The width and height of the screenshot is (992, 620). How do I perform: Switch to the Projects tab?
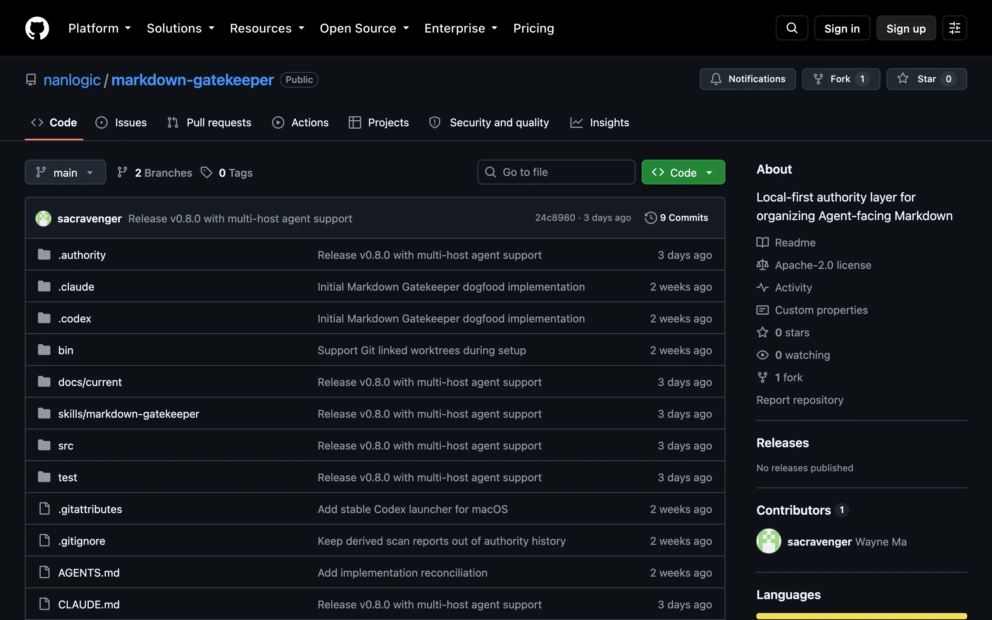point(378,122)
